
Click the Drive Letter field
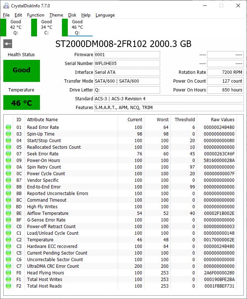(x=127, y=90)
